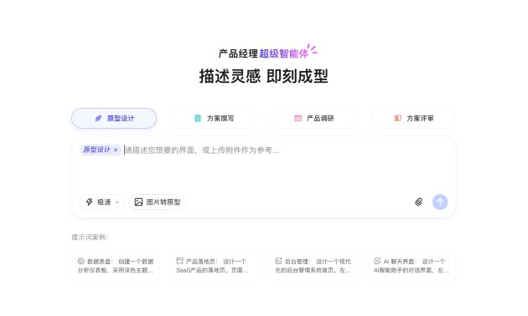Click the 提示词案例 label

tap(90, 237)
